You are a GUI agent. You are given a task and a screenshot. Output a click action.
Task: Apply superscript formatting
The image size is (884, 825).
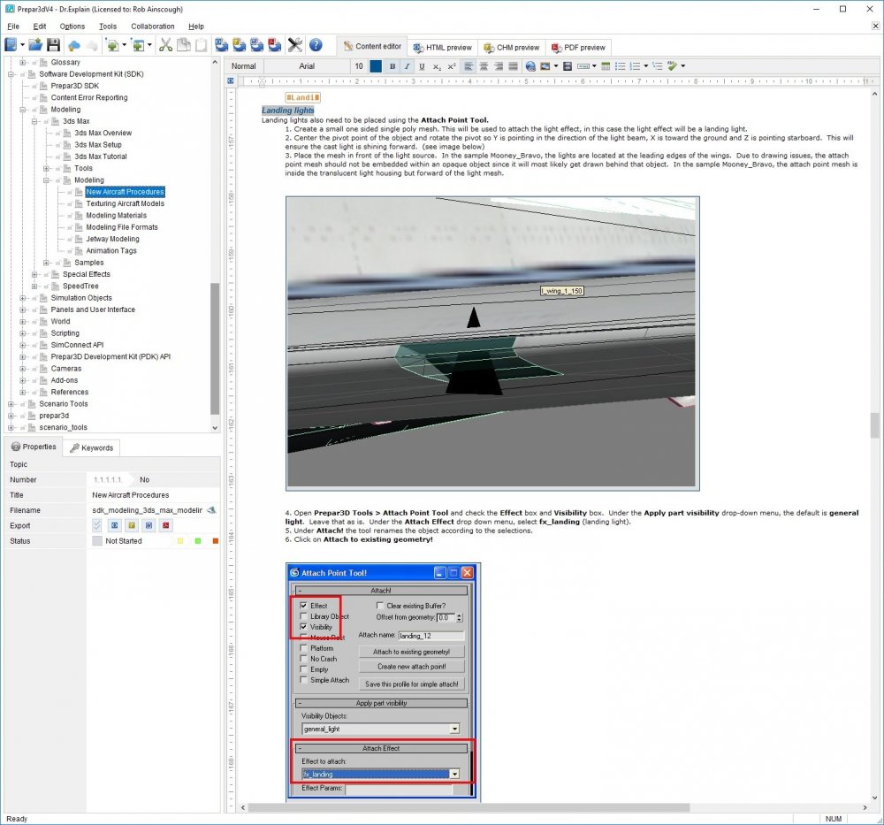pos(452,66)
